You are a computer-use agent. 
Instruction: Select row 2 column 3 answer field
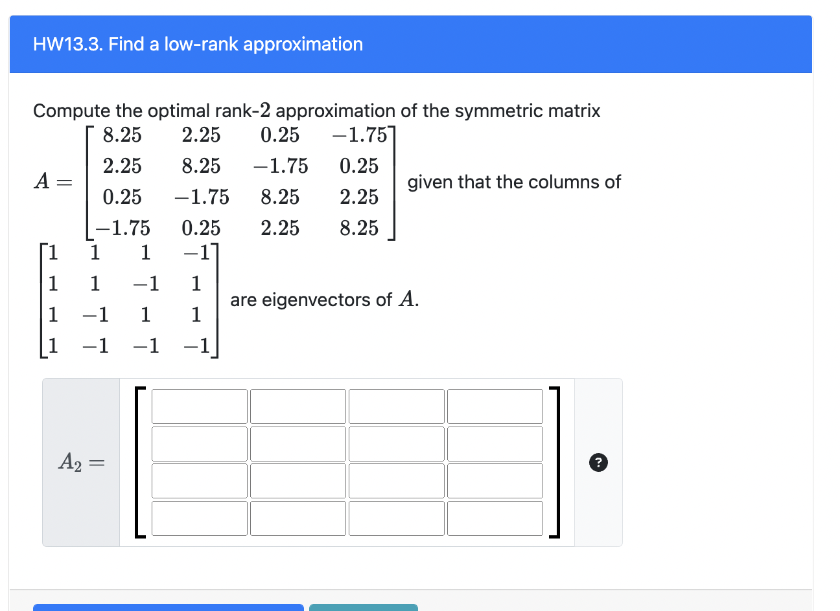click(x=396, y=444)
